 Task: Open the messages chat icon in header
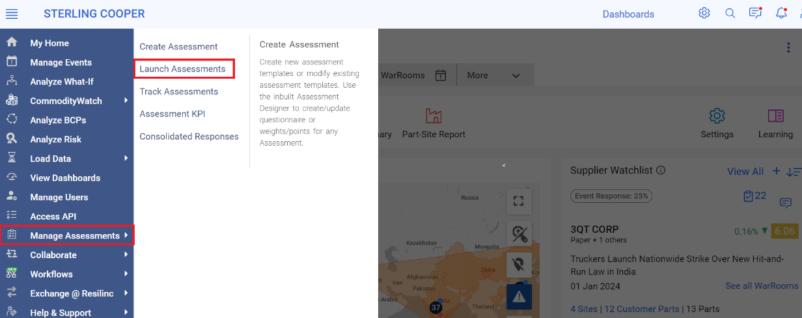click(x=755, y=13)
